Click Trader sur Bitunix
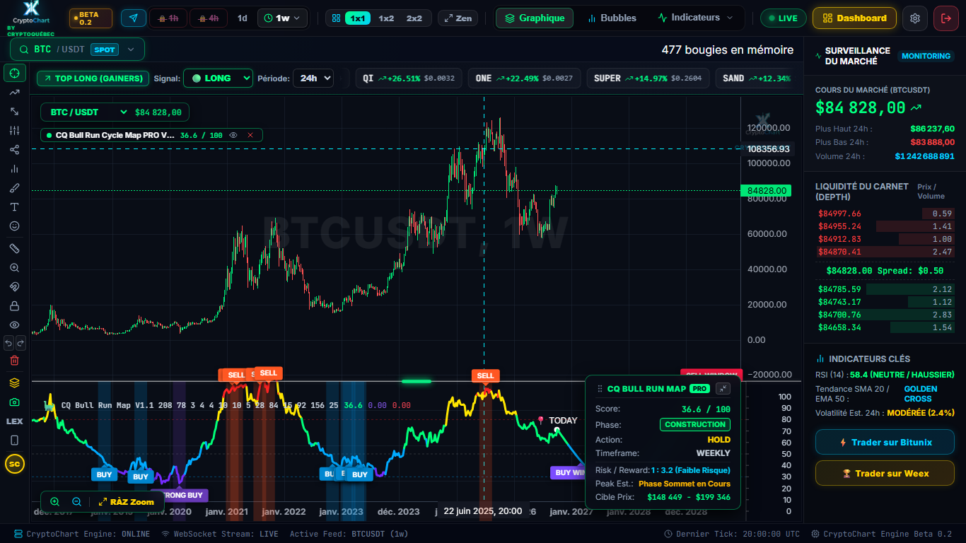Screen dimensions: 966x543 coord(885,442)
